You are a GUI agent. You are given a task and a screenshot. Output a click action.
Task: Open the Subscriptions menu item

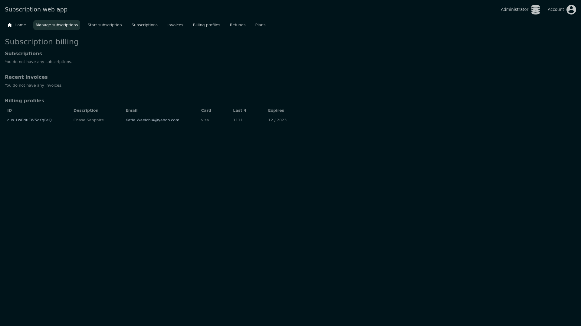(x=144, y=25)
